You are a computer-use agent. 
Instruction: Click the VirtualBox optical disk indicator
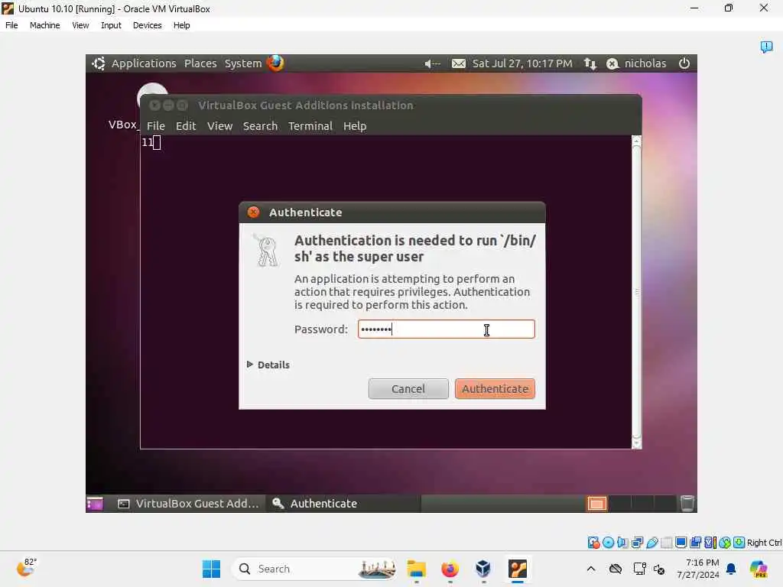tap(608, 543)
